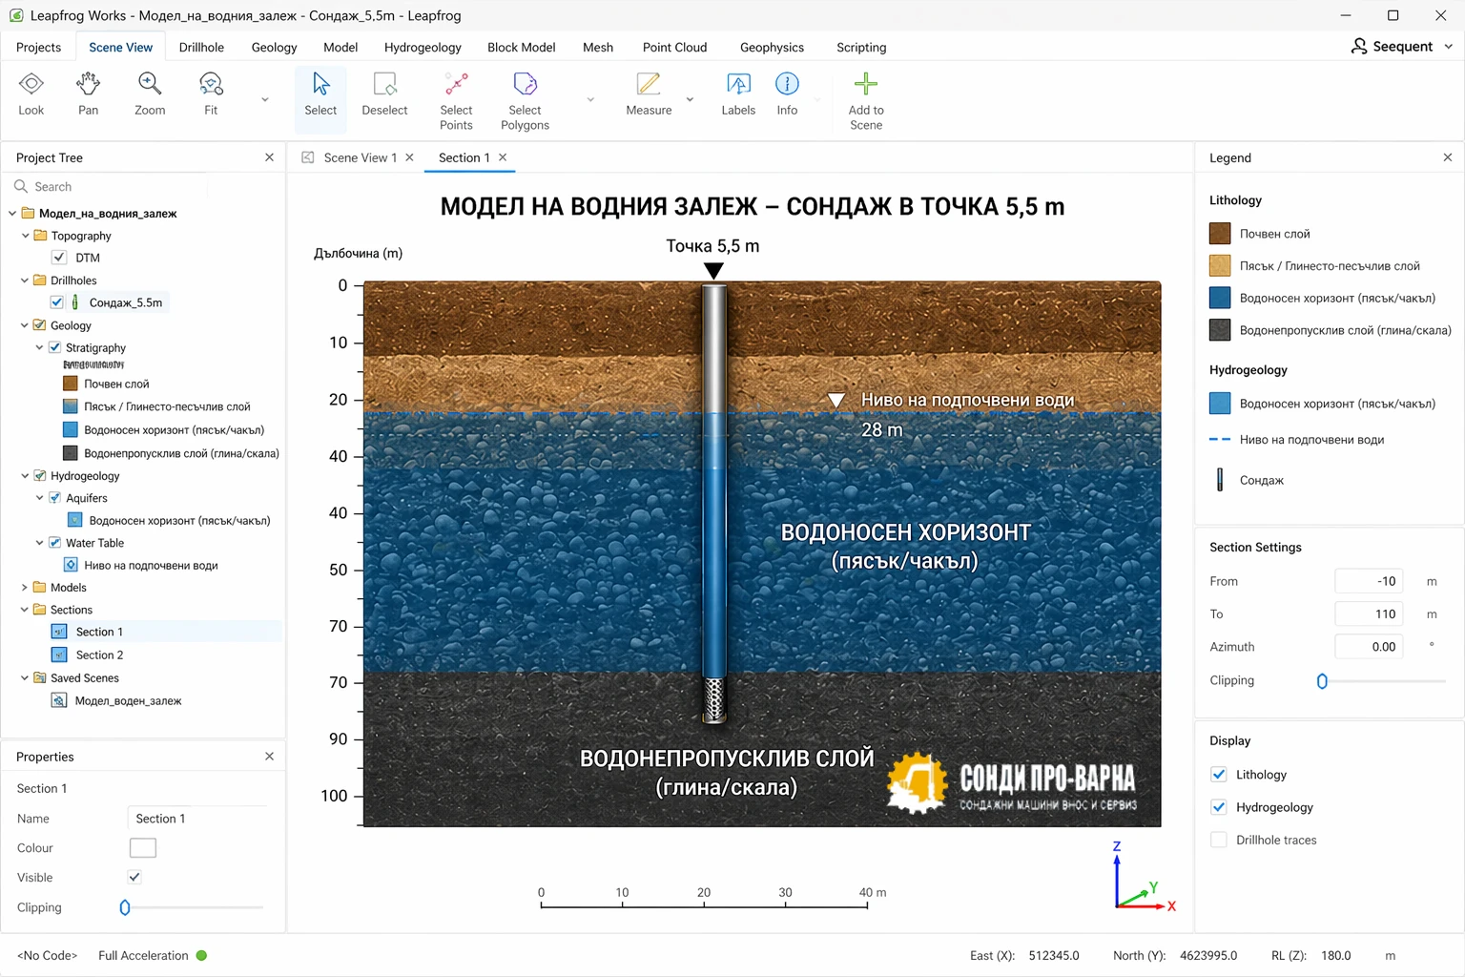Click the Add to Scene plus icon
Image resolution: width=1465 pixels, height=977 pixels.
(865, 100)
